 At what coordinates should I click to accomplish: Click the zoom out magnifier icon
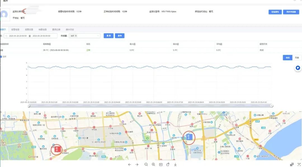point(146,164)
